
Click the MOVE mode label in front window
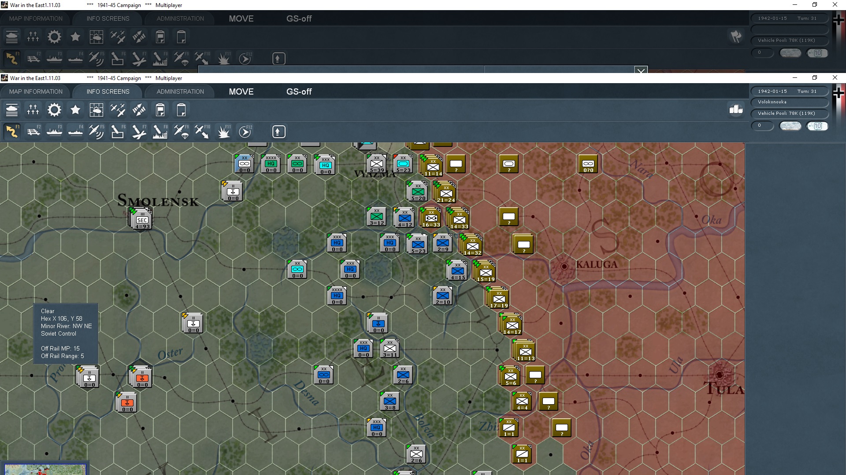[x=241, y=91]
